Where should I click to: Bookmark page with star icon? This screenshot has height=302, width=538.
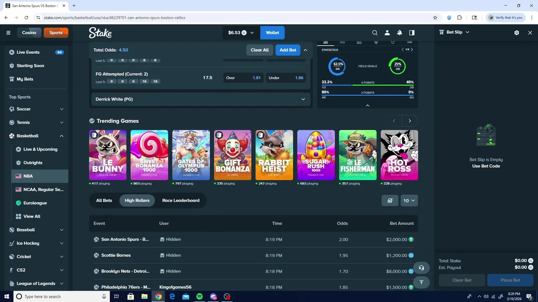coord(435,18)
